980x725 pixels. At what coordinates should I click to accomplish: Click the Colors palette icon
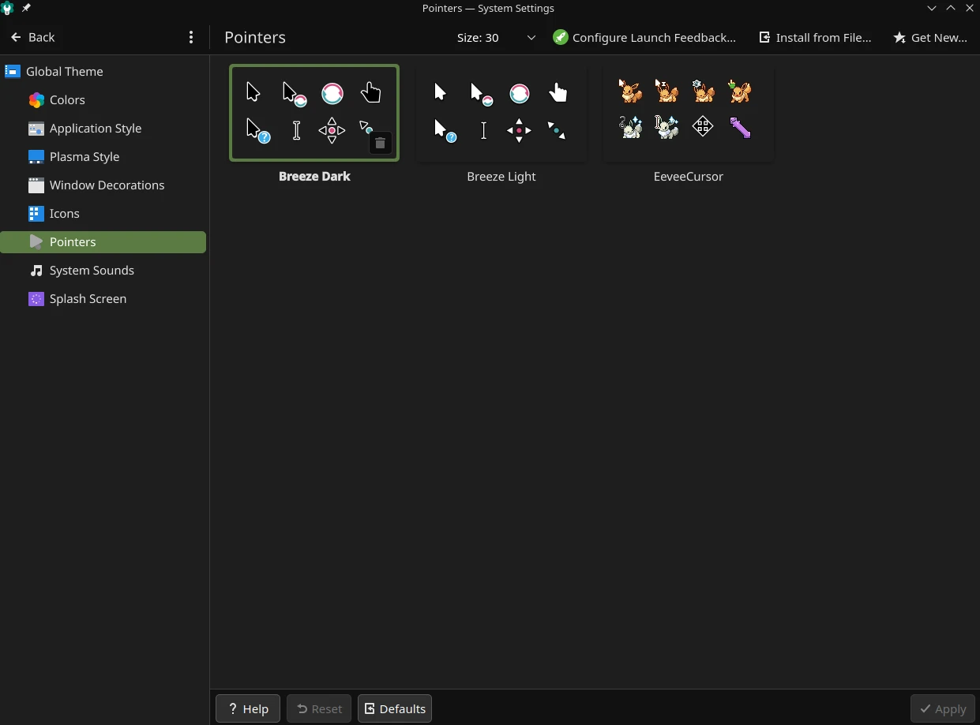tap(36, 100)
